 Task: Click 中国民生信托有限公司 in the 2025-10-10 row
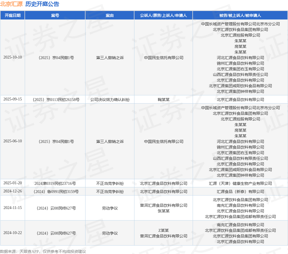164,58
